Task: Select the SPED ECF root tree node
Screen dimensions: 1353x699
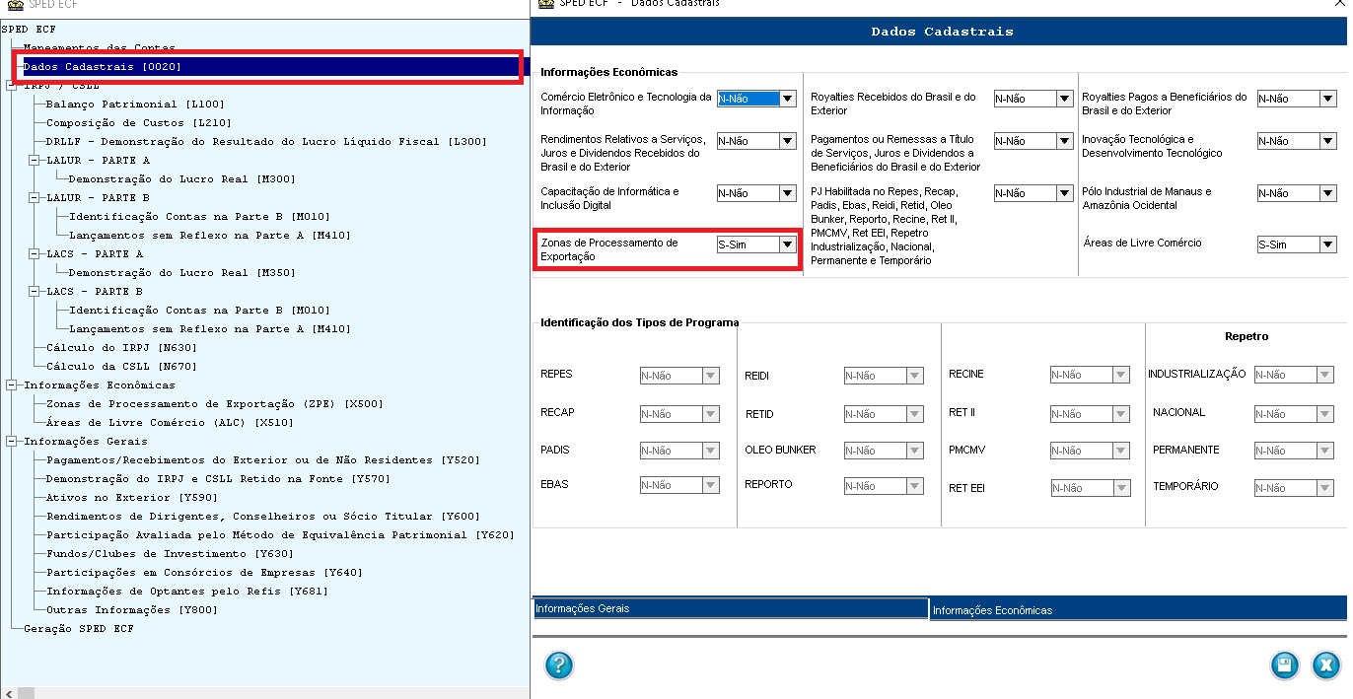Action: (29, 30)
